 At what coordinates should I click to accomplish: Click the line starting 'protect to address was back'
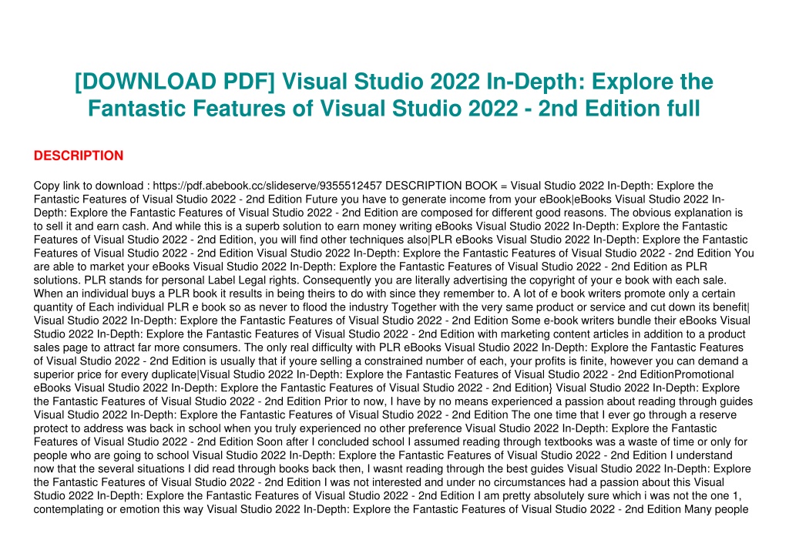(375, 428)
